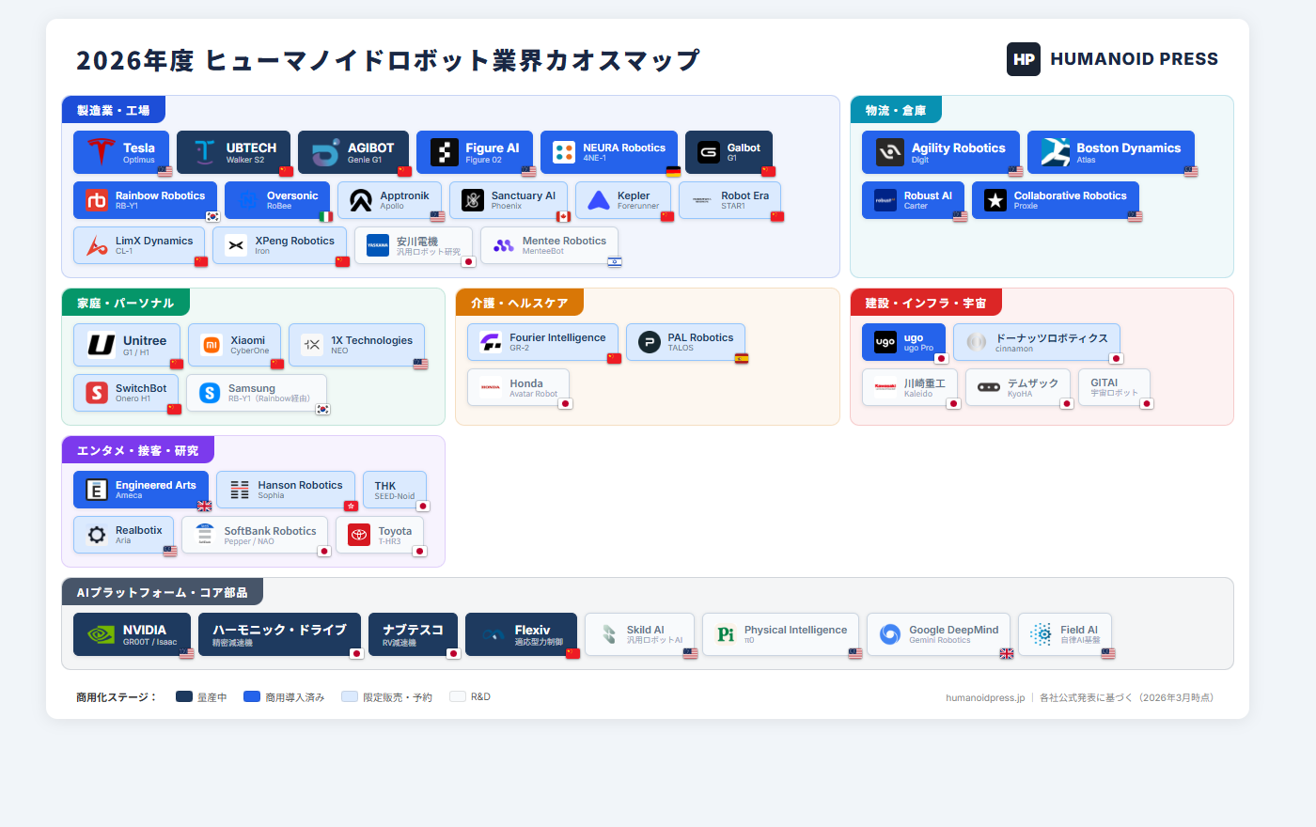
Task: Click the AGIBOT logo icon
Action: [324, 152]
